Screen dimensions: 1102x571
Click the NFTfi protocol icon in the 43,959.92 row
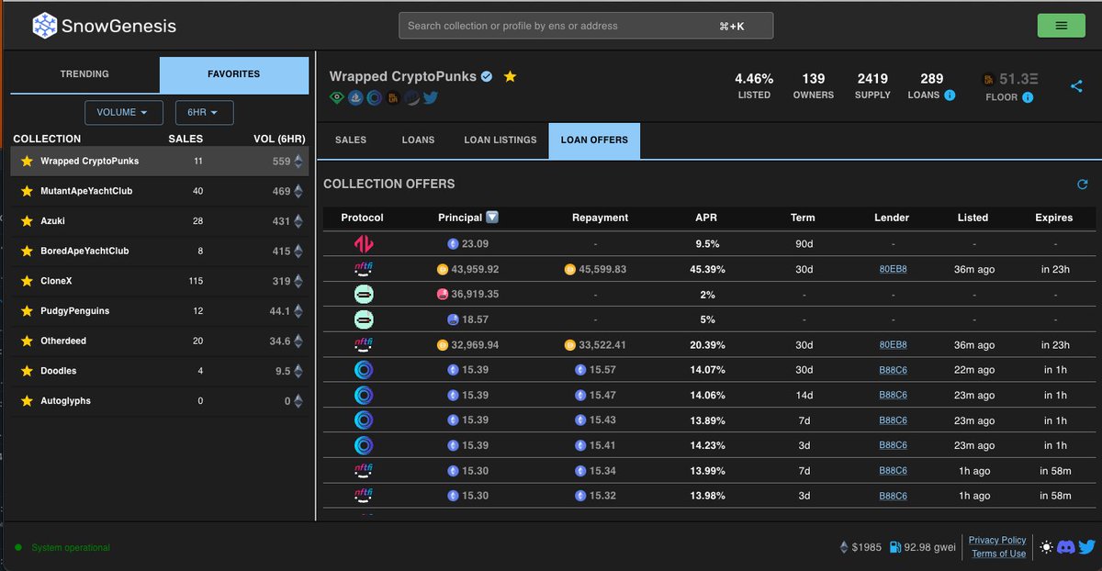(x=363, y=269)
